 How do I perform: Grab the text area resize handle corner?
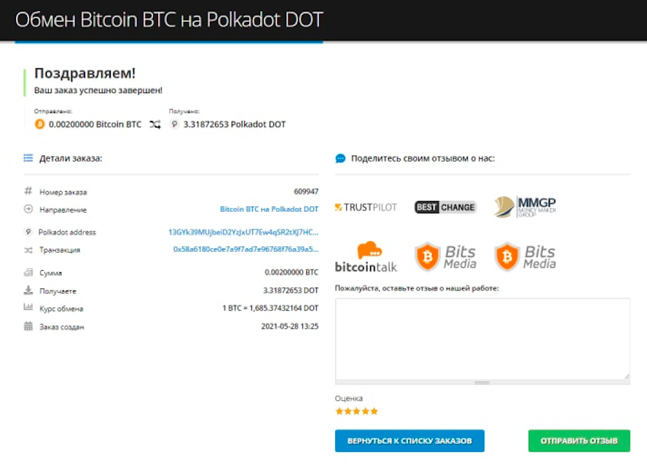point(627,376)
